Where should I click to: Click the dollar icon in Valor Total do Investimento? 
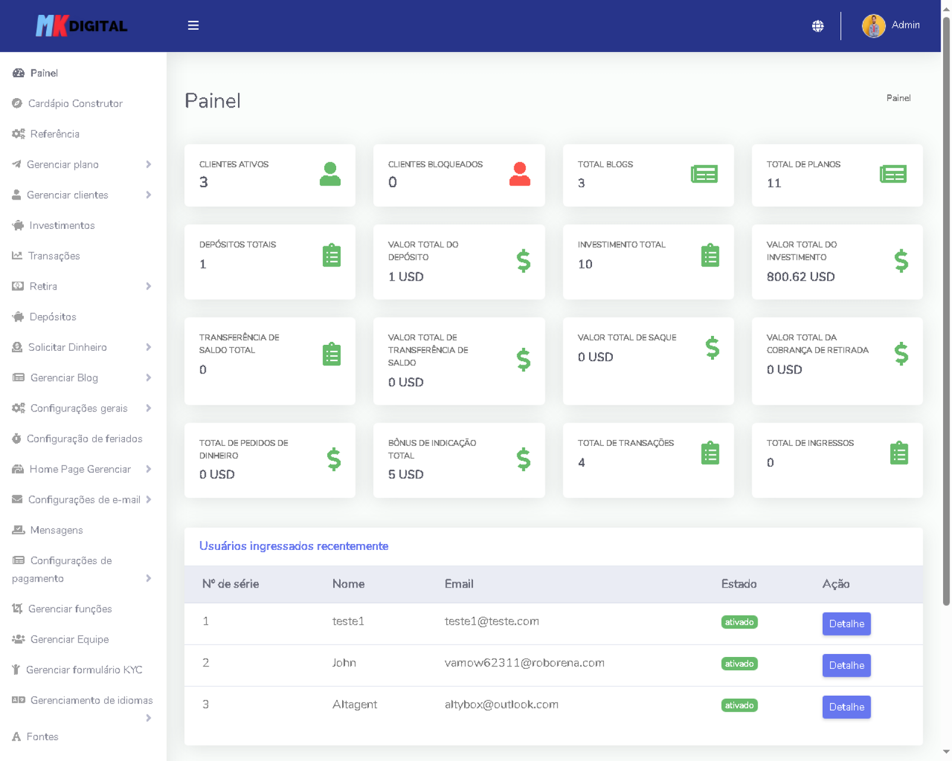tap(901, 261)
